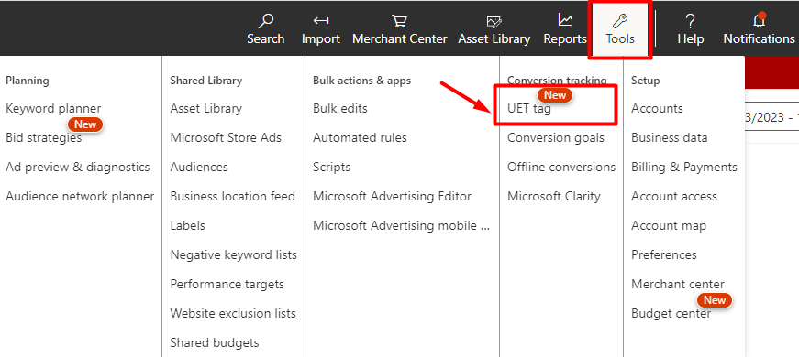Open Merchant center under Setup
This screenshot has width=799, height=357.
click(678, 285)
